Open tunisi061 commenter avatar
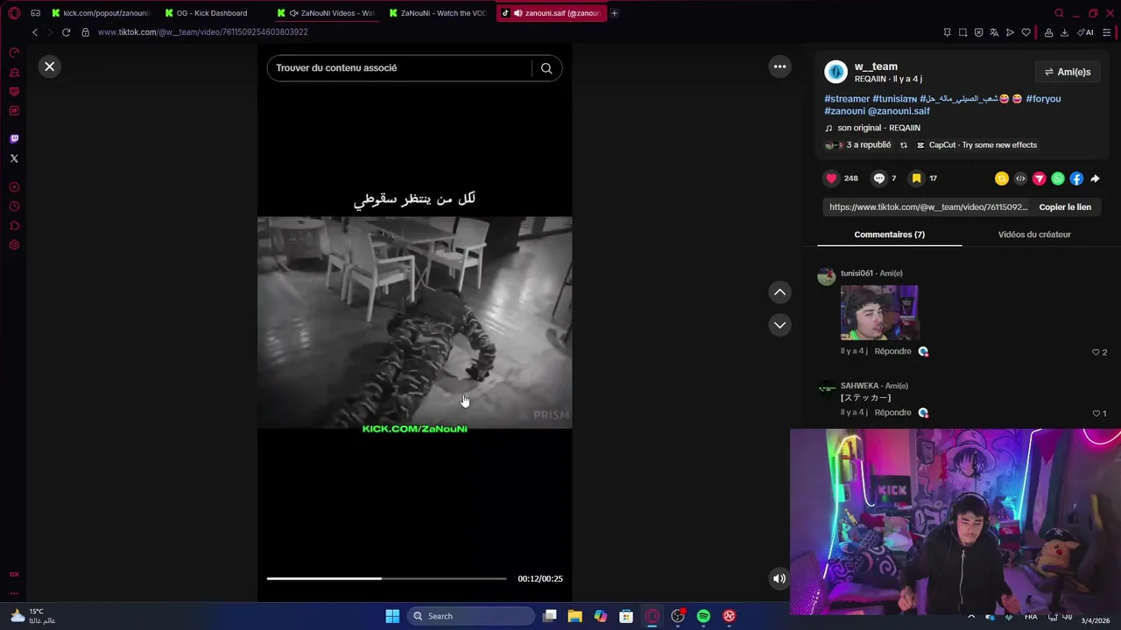This screenshot has height=630, width=1121. pos(827,276)
